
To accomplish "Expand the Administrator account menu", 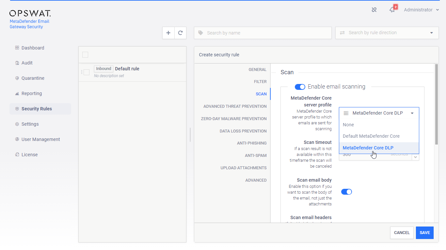I will 421,10.
